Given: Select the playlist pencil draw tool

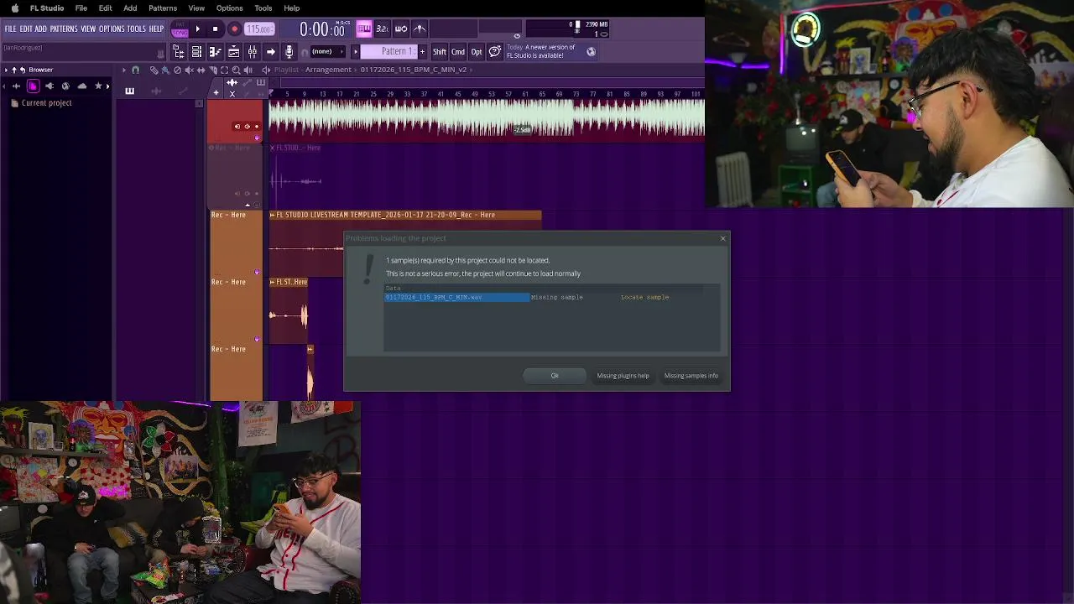Looking at the screenshot, I should (x=154, y=70).
